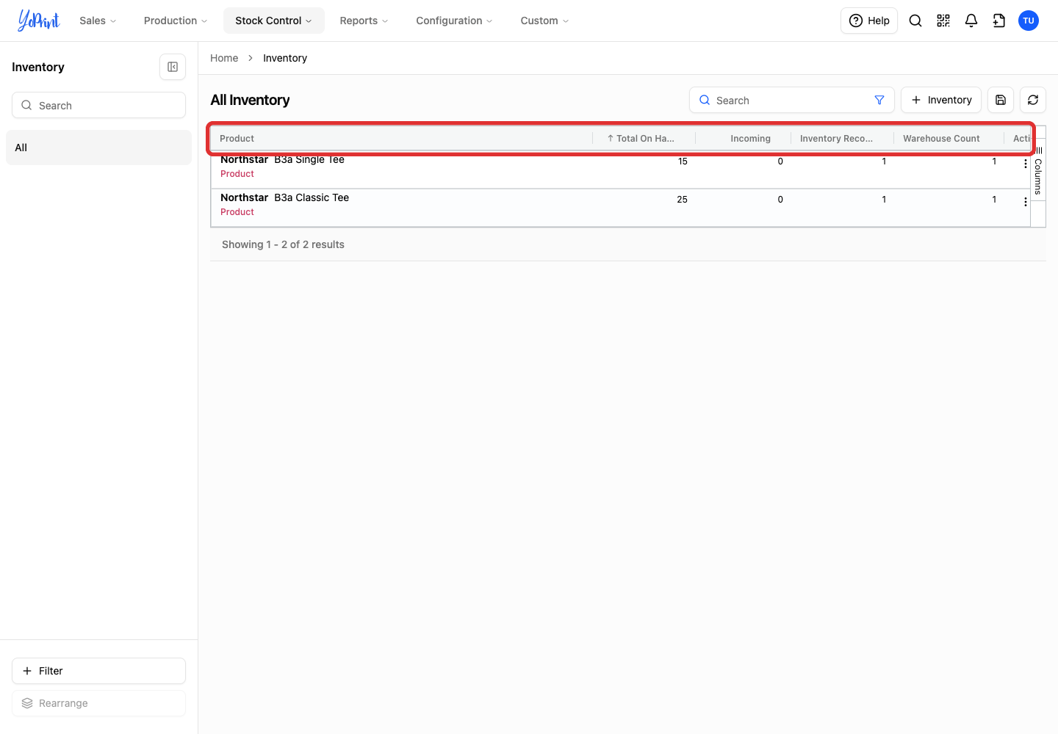Focus the sidebar Search field
The width and height of the screenshot is (1058, 734).
point(98,105)
